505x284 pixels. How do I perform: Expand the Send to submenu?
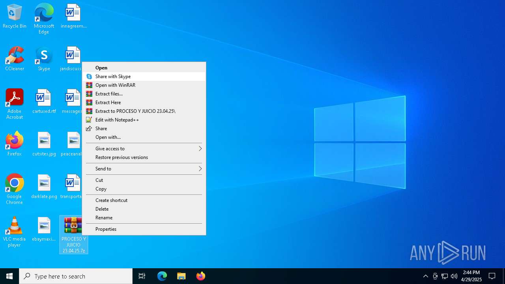click(144, 169)
